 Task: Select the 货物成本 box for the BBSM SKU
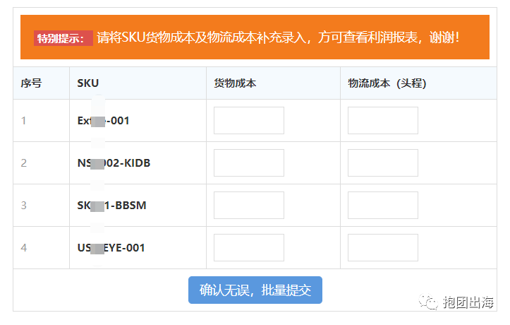tap(248, 205)
